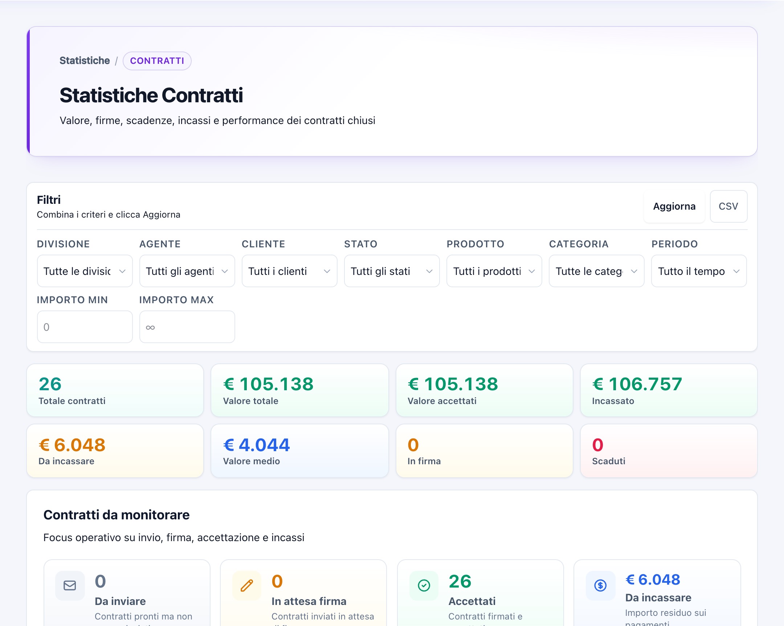Click the 'Da inviare' label

point(120,601)
